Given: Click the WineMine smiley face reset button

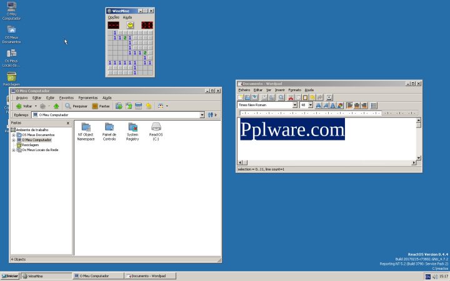Looking at the screenshot, I should tap(130, 25).
